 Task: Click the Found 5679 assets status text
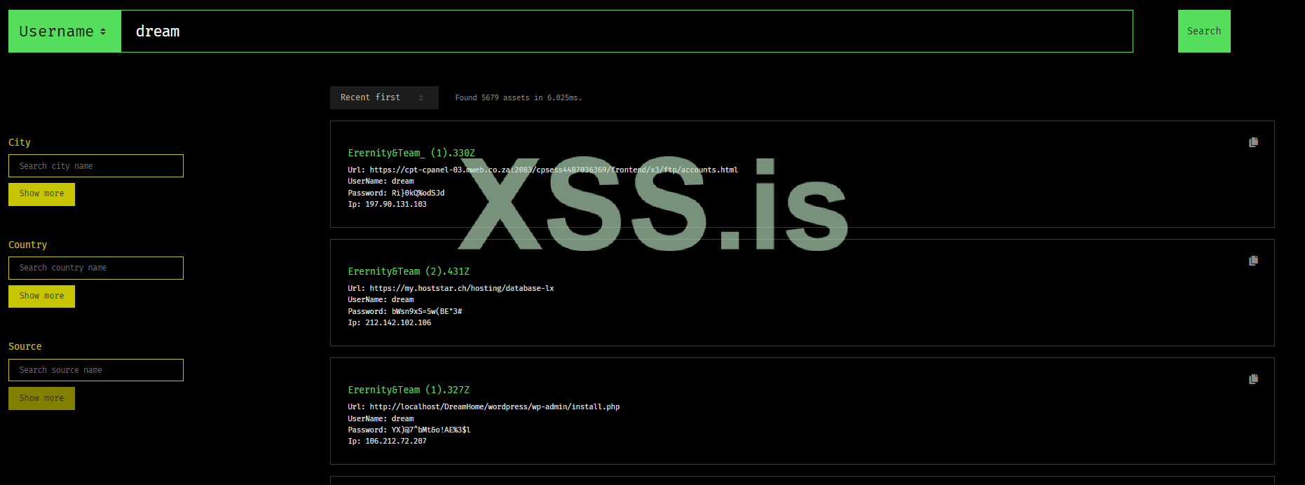click(x=519, y=98)
